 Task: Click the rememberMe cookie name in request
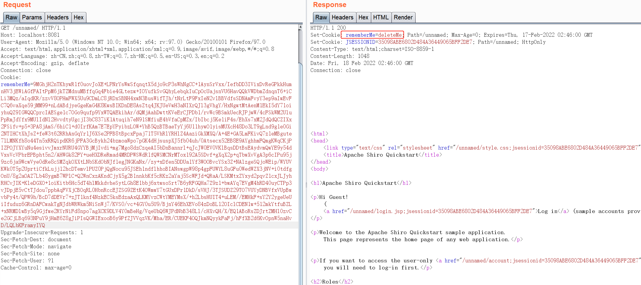pos(15,84)
